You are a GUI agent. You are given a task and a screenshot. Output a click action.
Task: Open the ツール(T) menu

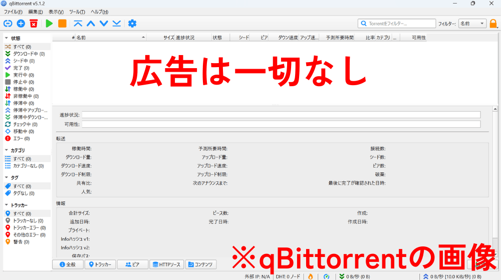click(x=77, y=12)
